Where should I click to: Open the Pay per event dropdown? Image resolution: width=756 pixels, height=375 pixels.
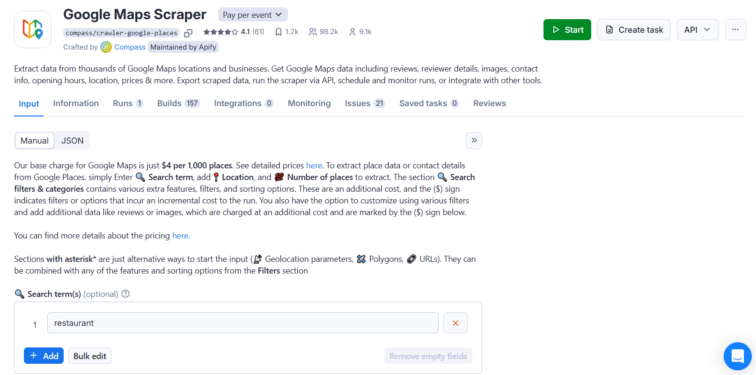(x=253, y=14)
